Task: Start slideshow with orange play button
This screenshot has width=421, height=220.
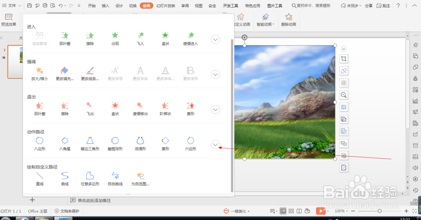Action: click(320, 211)
